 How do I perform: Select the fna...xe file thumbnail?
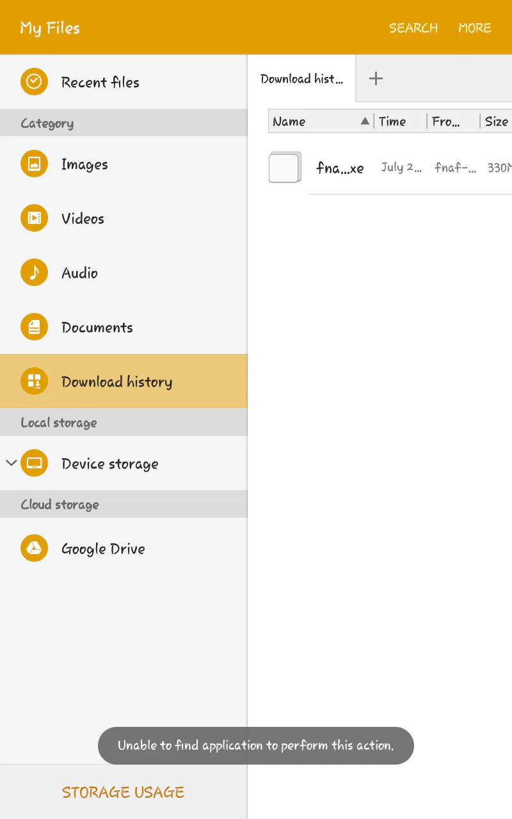click(285, 168)
